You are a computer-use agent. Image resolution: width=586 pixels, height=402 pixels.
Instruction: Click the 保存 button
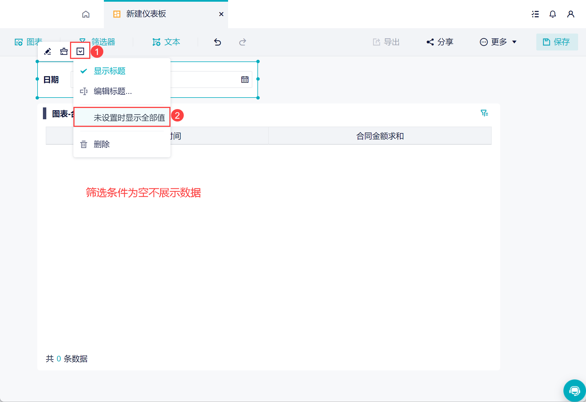coord(557,42)
